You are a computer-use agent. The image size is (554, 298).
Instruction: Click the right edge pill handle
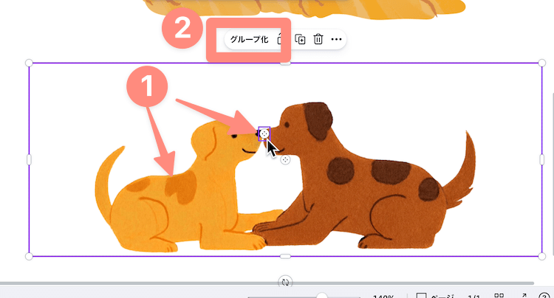(541, 160)
